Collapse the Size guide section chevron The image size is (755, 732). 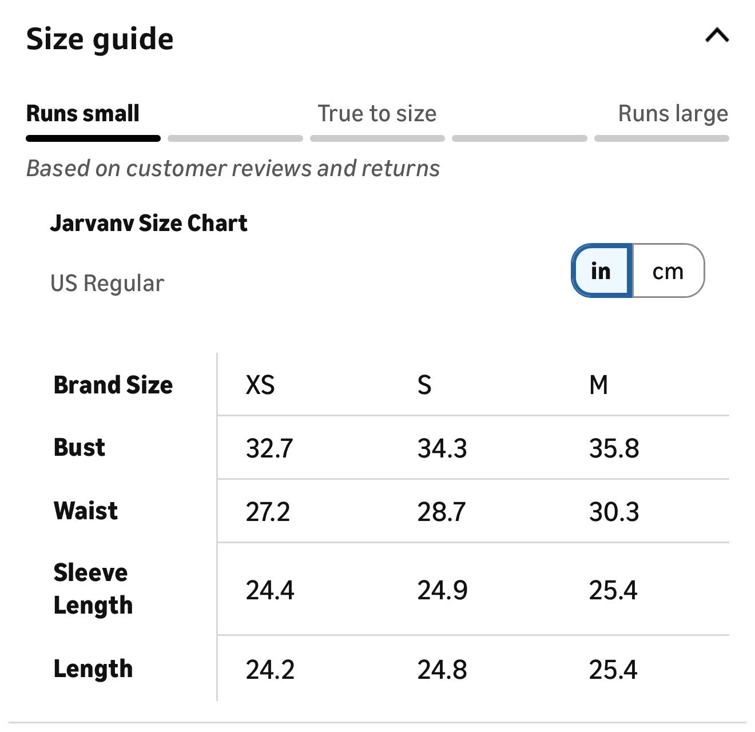click(717, 36)
